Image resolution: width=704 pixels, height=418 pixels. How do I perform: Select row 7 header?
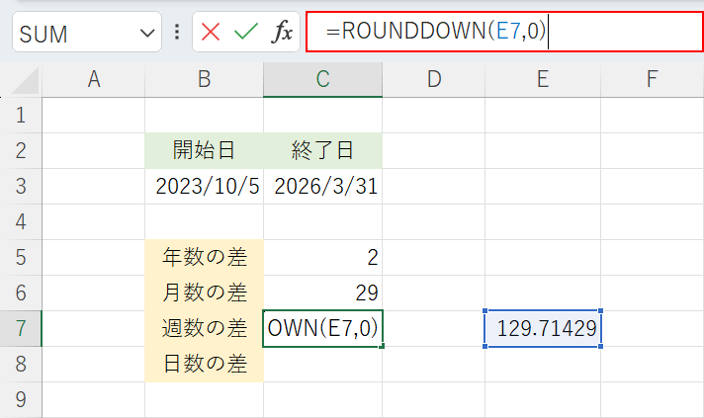(x=21, y=329)
